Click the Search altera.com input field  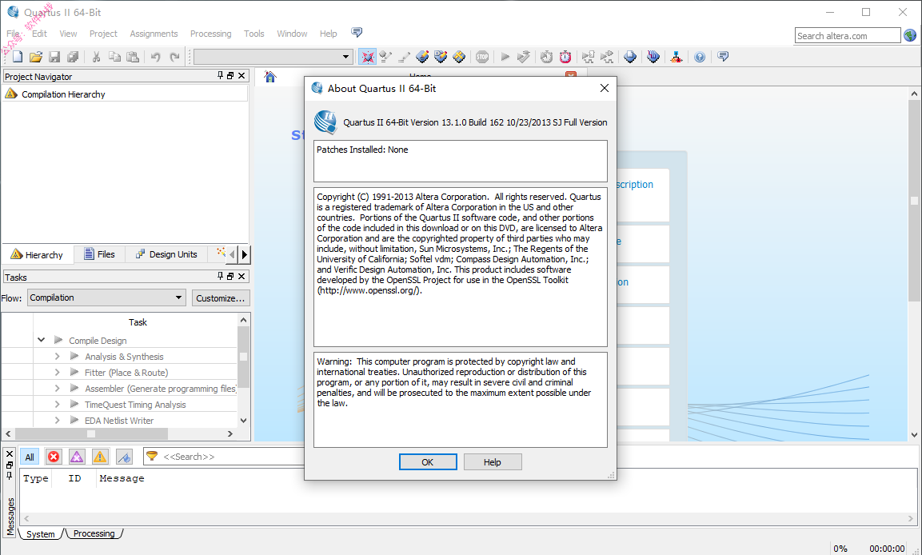click(848, 35)
